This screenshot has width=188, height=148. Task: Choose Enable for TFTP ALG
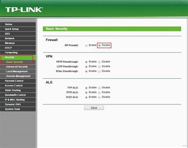pos(86,92)
